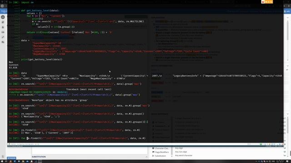The height and width of the screenshot is (163, 291).
Task: Click the 'In [87]' for-loop input line
Action: click(x=77, y=138)
